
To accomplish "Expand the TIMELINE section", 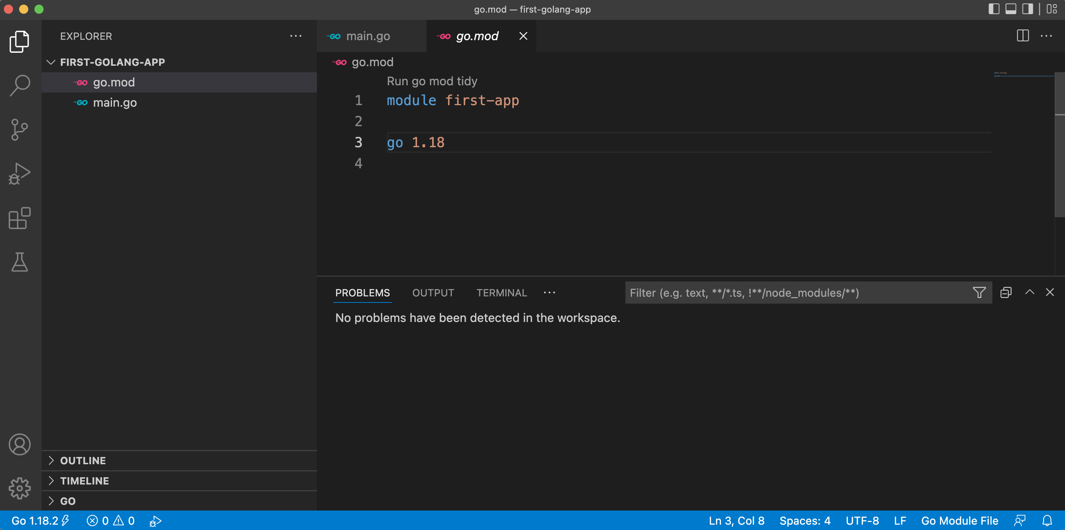I will 179,480.
